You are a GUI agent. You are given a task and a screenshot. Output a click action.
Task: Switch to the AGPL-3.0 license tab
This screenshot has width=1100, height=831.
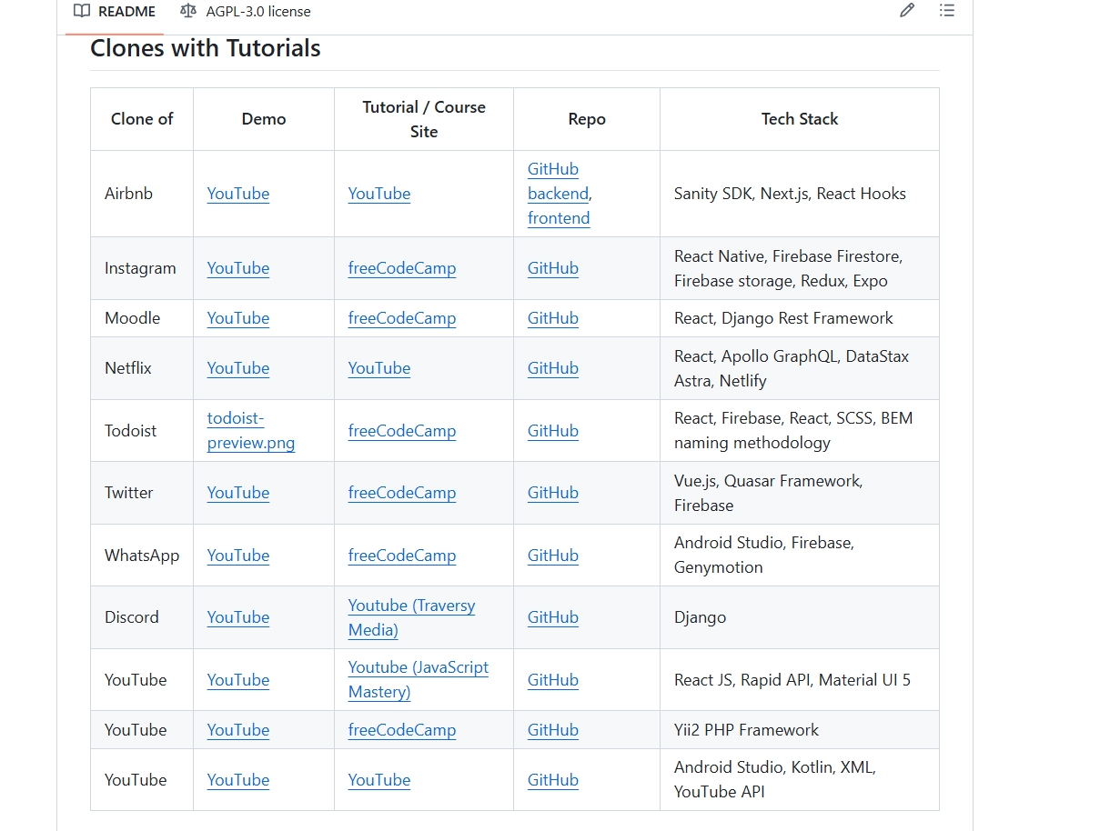click(x=246, y=12)
